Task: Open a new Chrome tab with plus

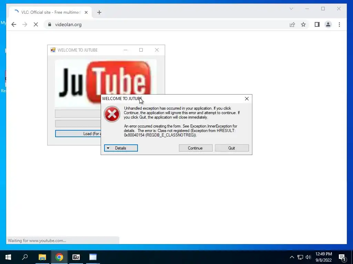Action: (99, 12)
